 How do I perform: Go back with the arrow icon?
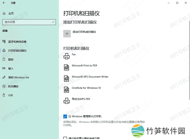4,3
